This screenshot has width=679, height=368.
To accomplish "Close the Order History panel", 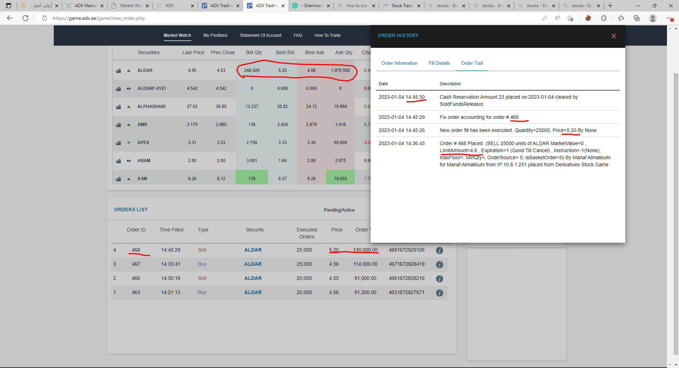I will (x=614, y=36).
